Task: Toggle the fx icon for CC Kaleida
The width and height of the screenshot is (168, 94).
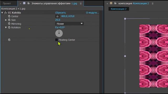Action: coord(6,13)
